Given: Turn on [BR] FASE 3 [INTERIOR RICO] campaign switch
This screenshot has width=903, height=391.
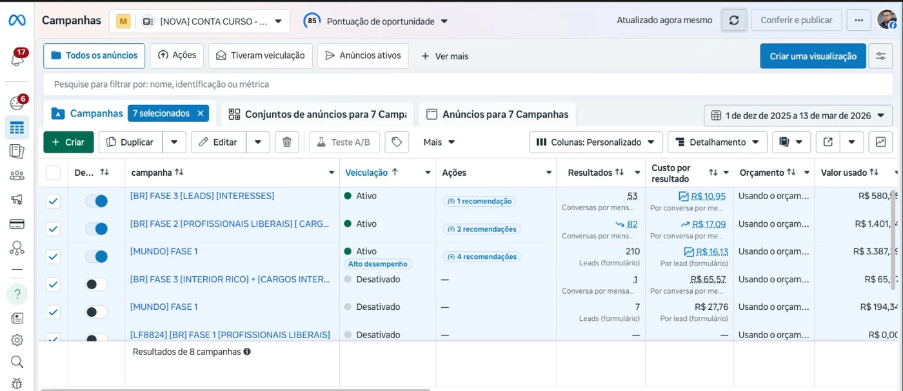Looking at the screenshot, I should click(x=97, y=284).
